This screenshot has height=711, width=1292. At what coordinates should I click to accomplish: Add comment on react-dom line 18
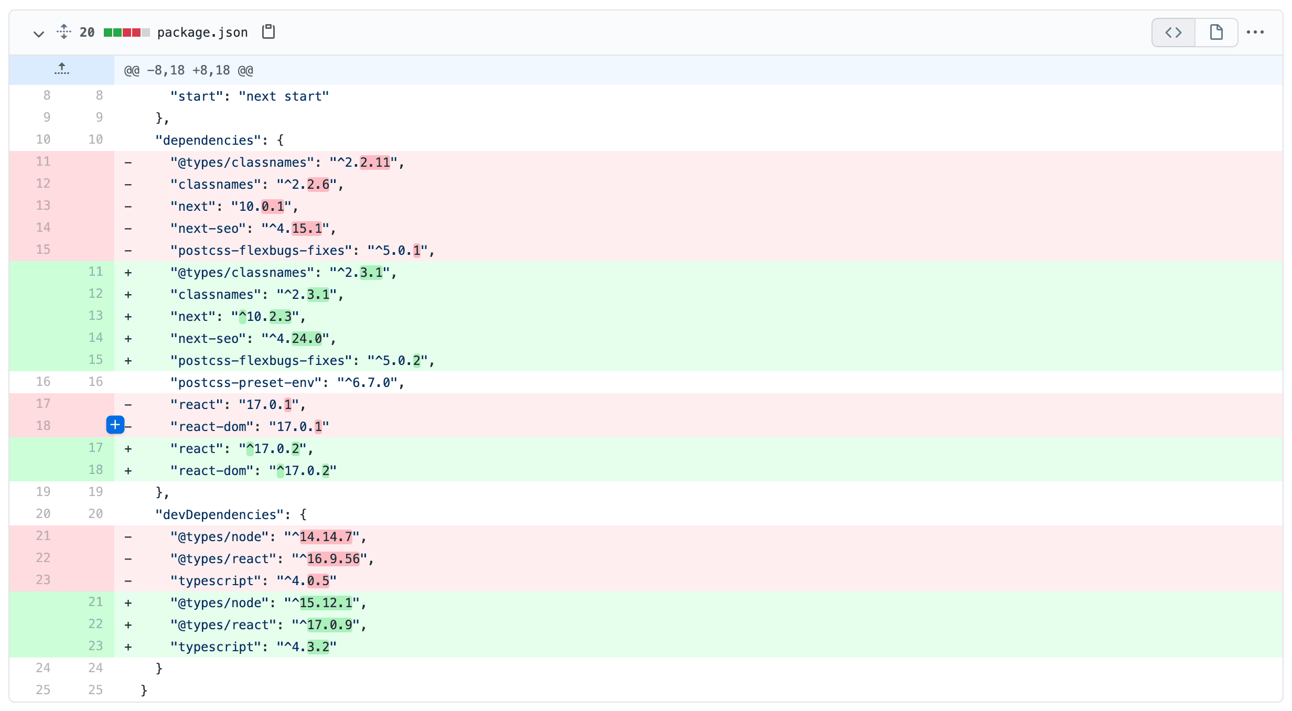coord(115,425)
